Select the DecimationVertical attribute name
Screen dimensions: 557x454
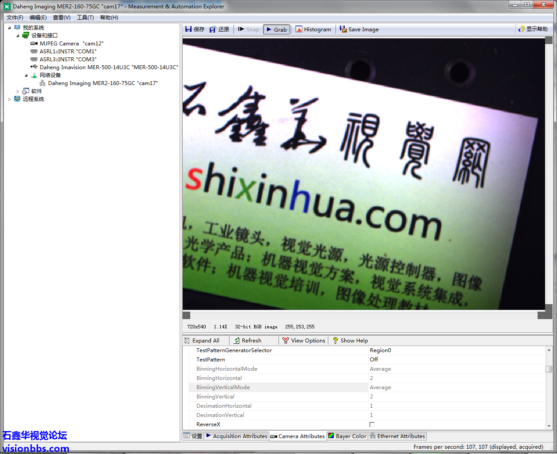pyautogui.click(x=220, y=415)
